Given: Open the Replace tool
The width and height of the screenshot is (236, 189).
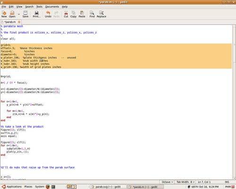Looking at the screenshot, I should 101,14.
